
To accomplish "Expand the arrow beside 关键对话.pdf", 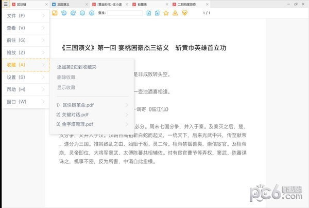I will coord(127,115).
